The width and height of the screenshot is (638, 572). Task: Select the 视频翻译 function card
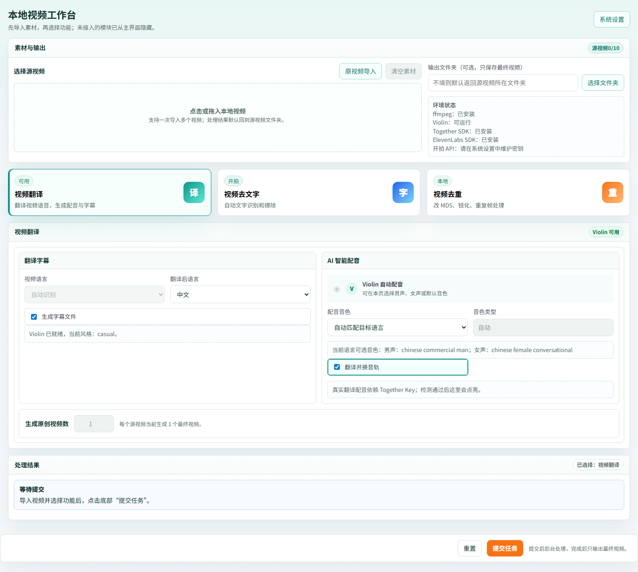[x=110, y=192]
